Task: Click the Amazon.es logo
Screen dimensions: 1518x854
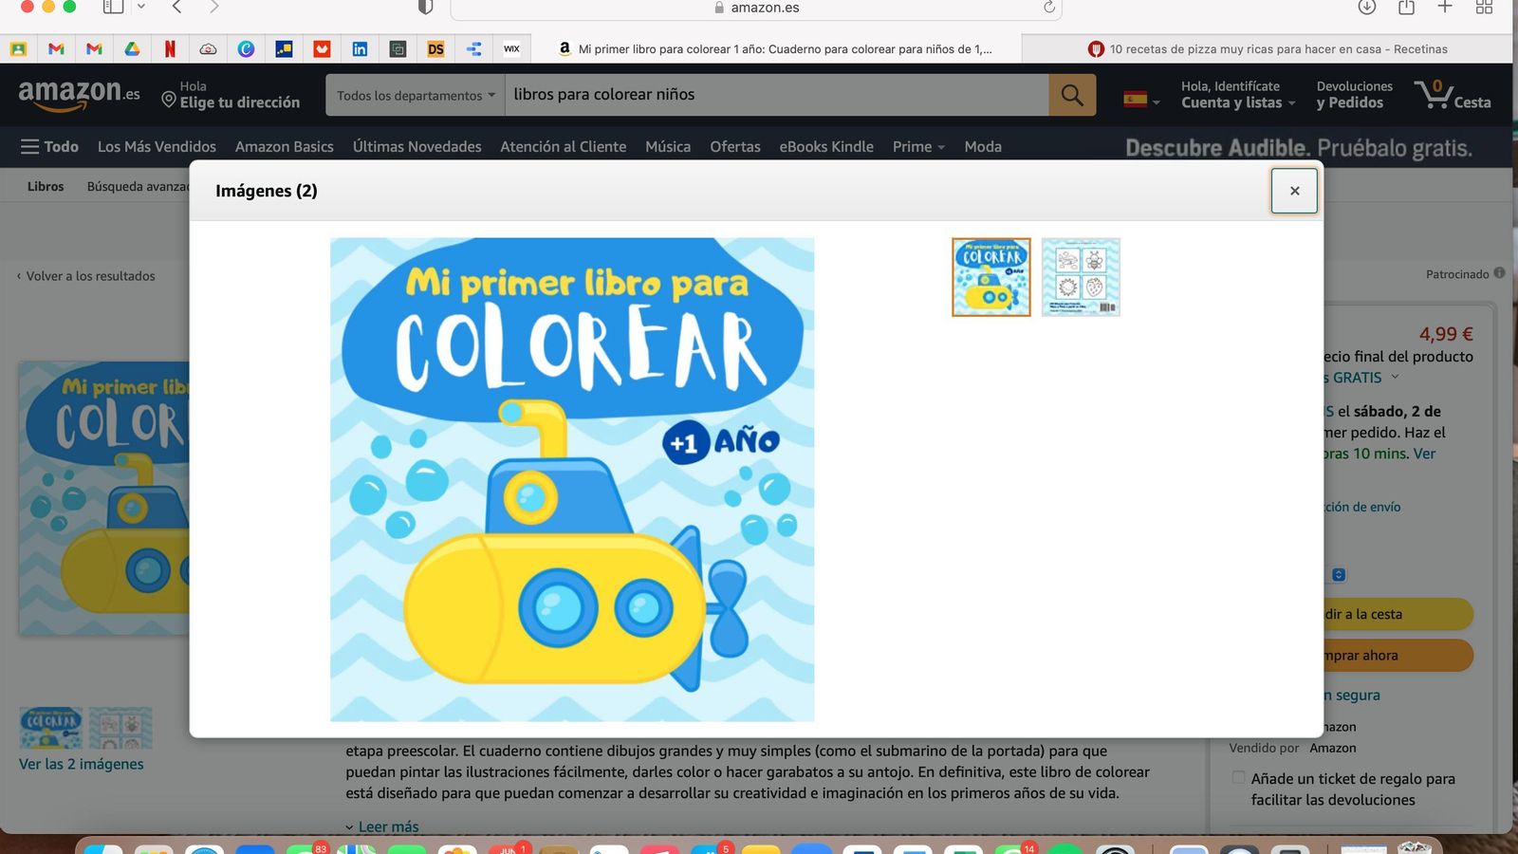Action: click(x=79, y=94)
